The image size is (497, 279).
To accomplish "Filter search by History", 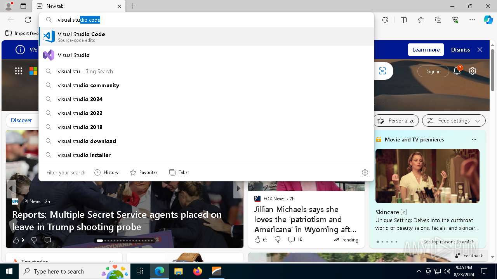I will pos(106,172).
